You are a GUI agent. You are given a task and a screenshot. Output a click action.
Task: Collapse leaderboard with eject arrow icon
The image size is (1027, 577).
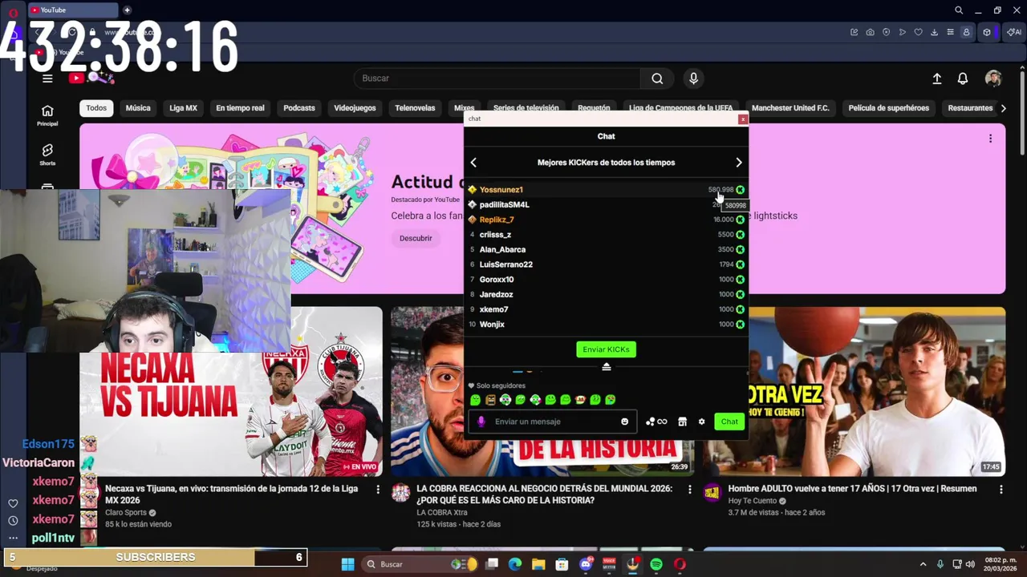coord(607,366)
